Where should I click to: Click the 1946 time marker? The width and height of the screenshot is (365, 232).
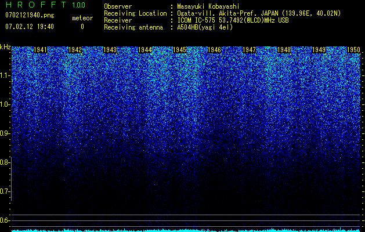coord(214,50)
